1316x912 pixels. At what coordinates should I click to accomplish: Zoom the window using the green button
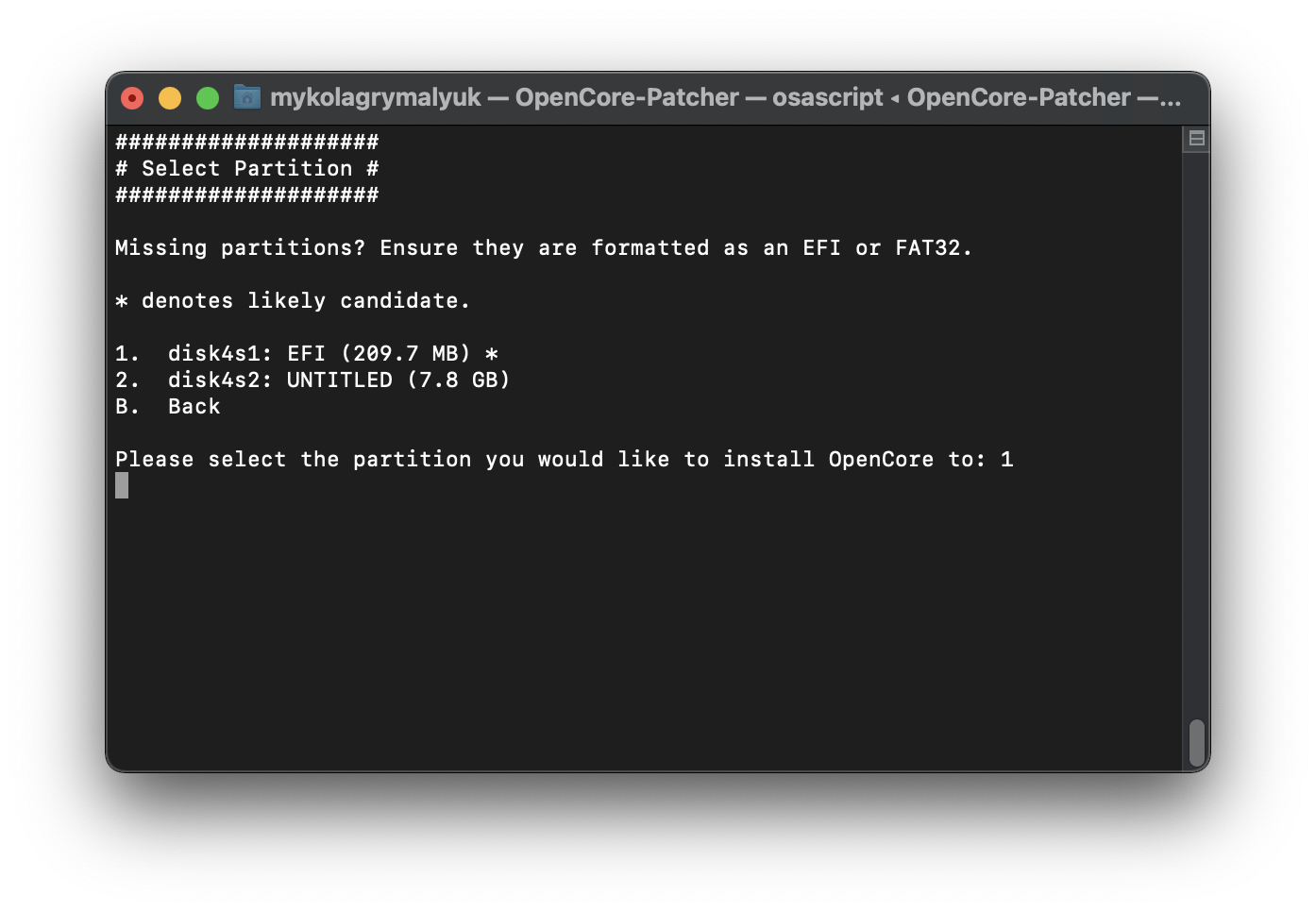click(208, 98)
